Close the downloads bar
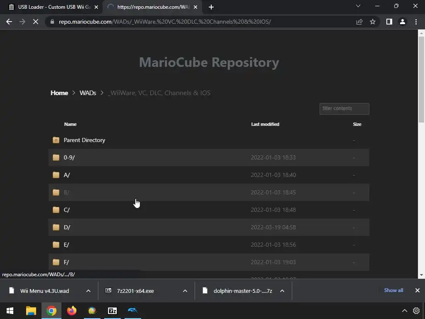The height and width of the screenshot is (319, 425). coord(418,290)
